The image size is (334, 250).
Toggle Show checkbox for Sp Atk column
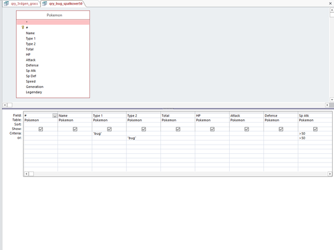315,129
